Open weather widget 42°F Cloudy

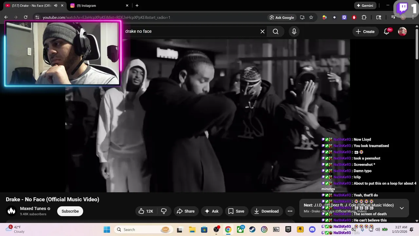tap(15, 229)
